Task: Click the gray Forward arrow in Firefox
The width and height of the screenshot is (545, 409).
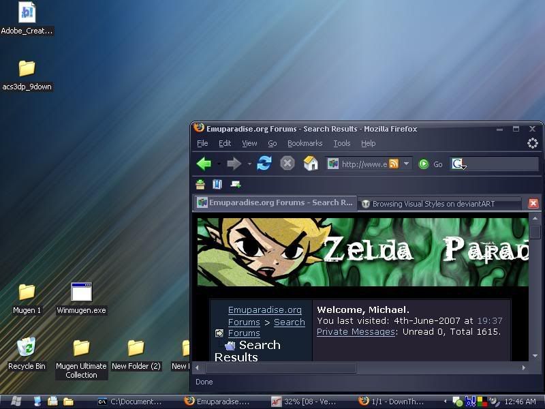Action: coord(234,164)
